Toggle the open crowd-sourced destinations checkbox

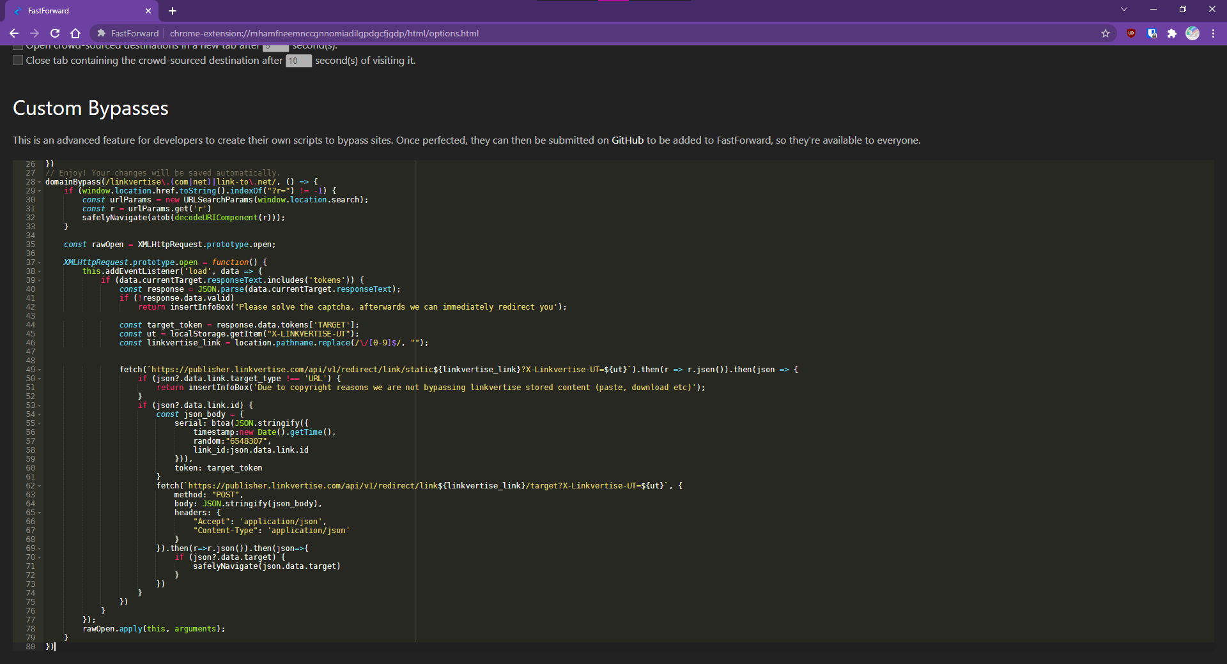click(x=18, y=47)
